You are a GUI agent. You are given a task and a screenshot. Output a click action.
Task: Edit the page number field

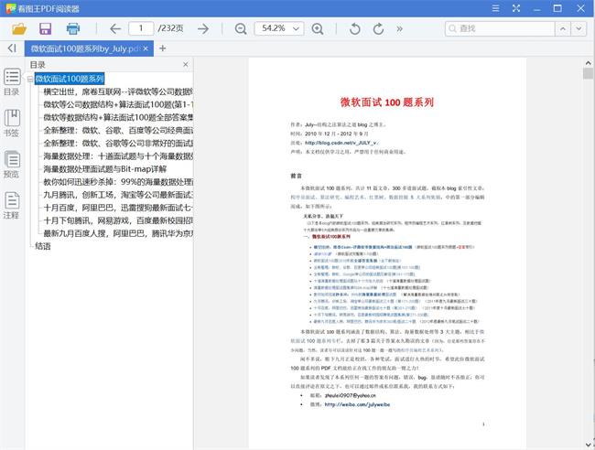141,28
